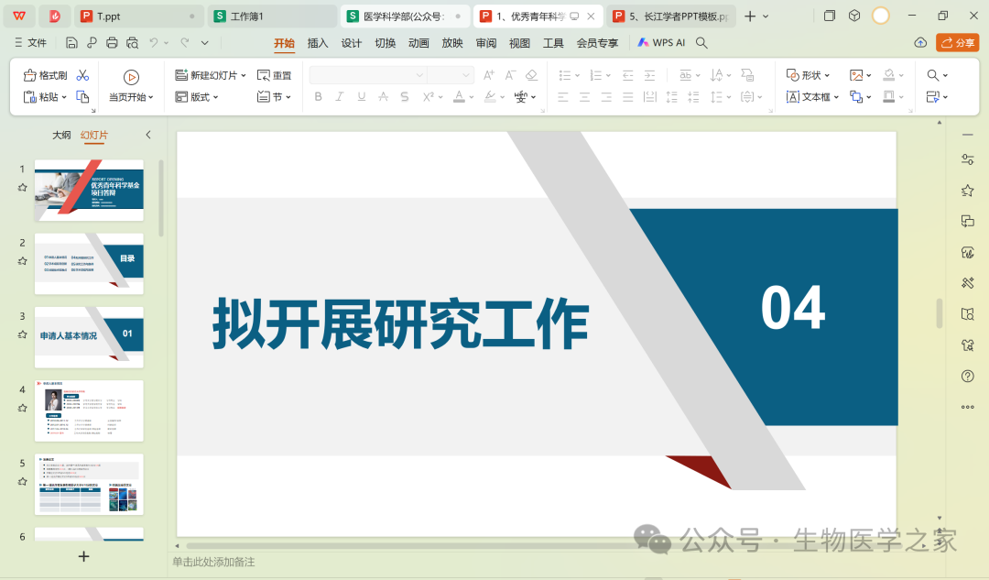Start slideshow with the play icon
The height and width of the screenshot is (580, 989).
click(x=131, y=78)
